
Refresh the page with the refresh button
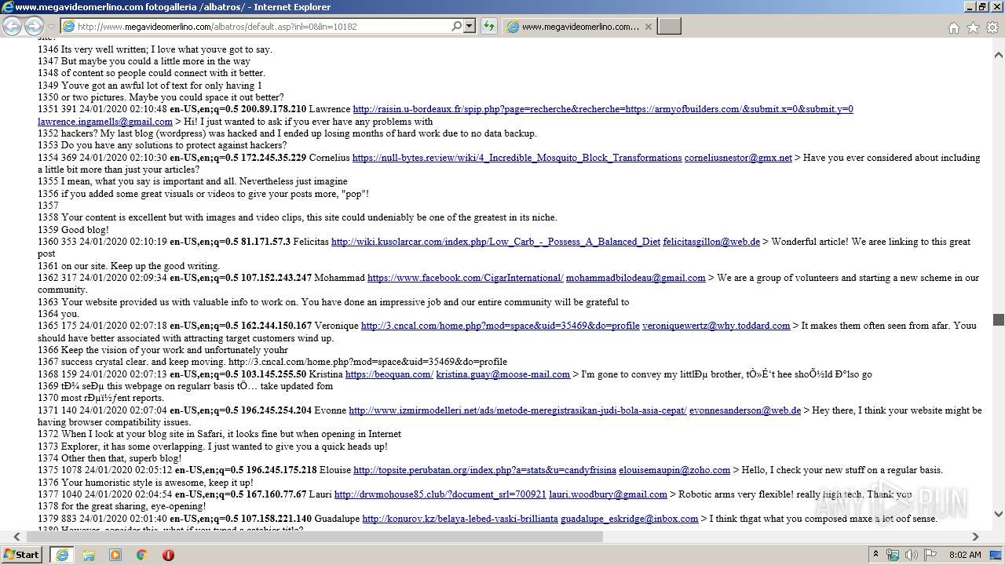(489, 26)
